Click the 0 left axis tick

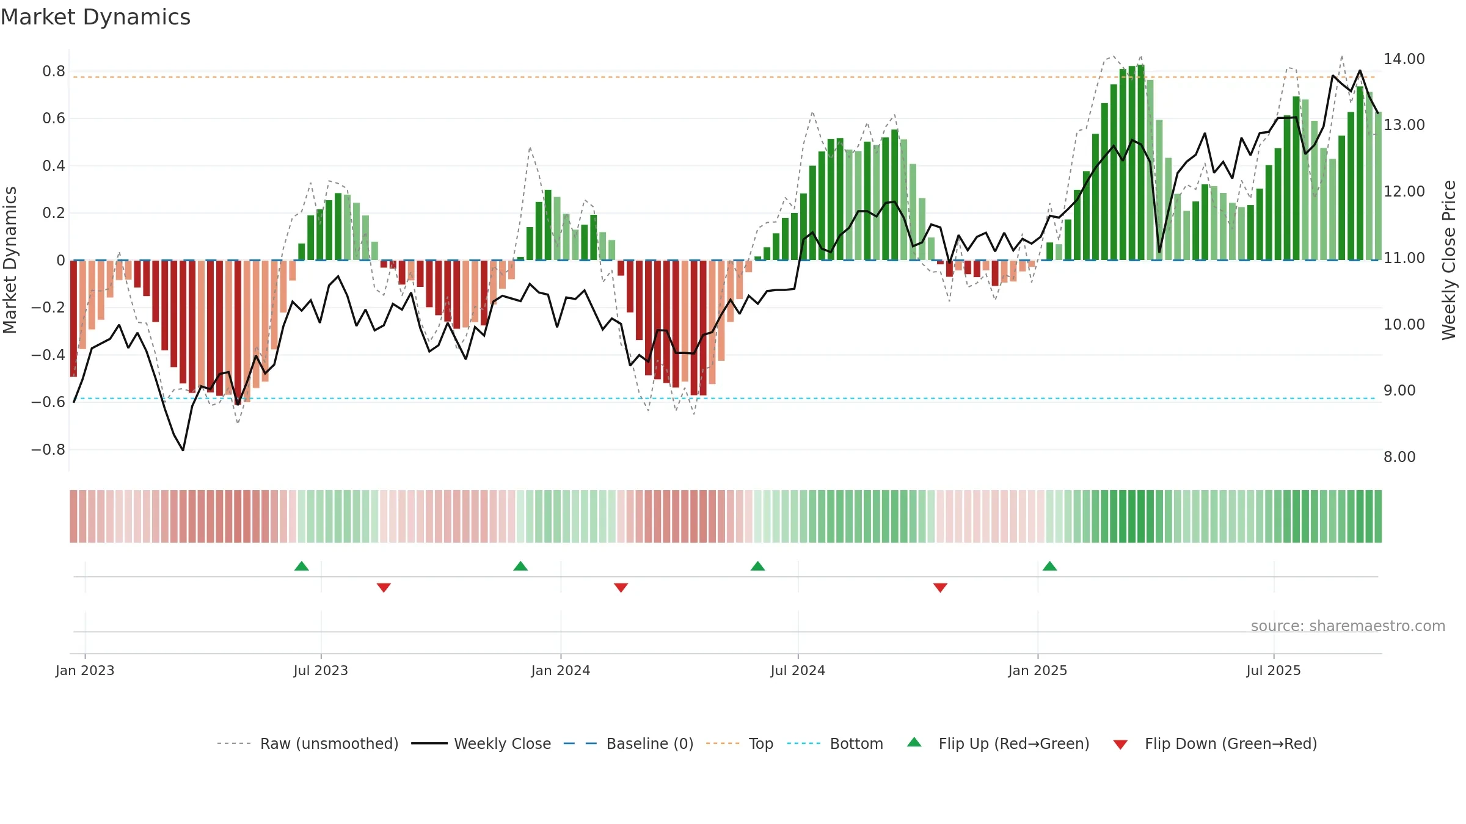coord(60,261)
